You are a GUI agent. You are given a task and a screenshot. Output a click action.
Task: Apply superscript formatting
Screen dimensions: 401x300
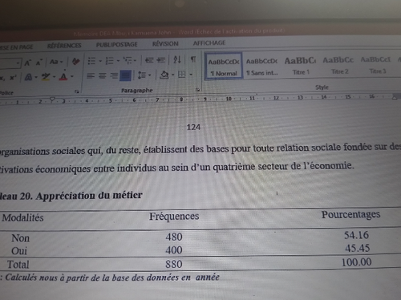point(13,78)
